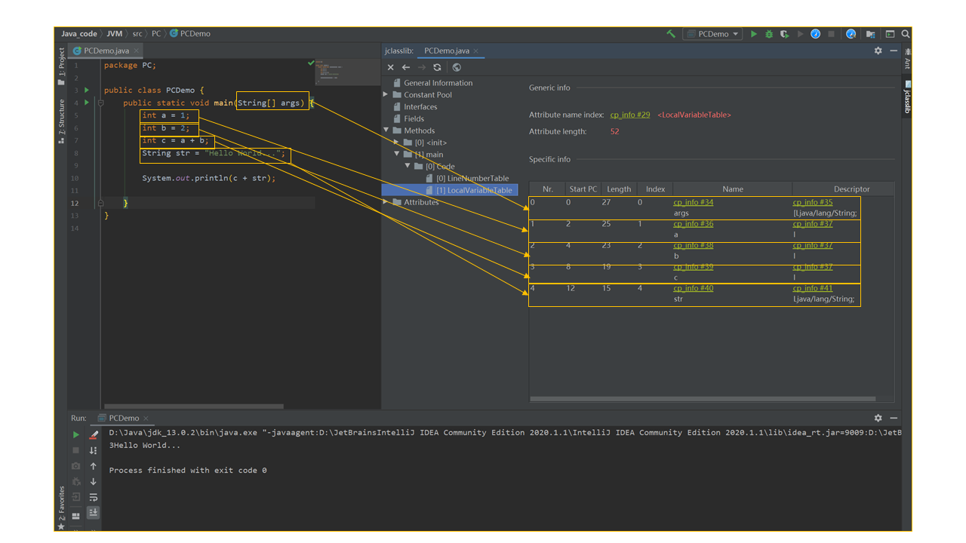Click the green Debug bug icon

[769, 34]
